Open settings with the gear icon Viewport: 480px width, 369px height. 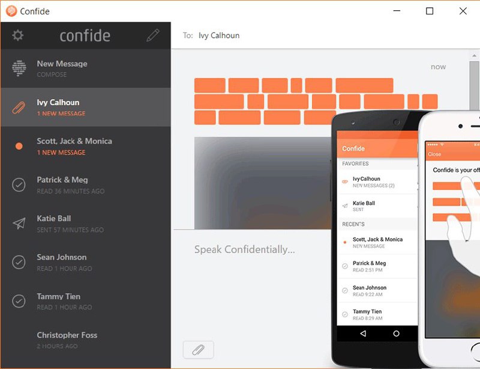18,35
